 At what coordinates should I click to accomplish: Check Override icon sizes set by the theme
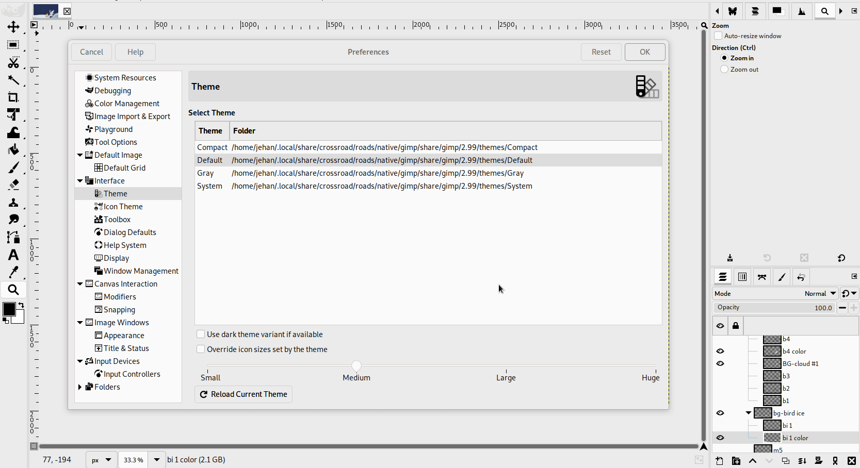click(201, 349)
